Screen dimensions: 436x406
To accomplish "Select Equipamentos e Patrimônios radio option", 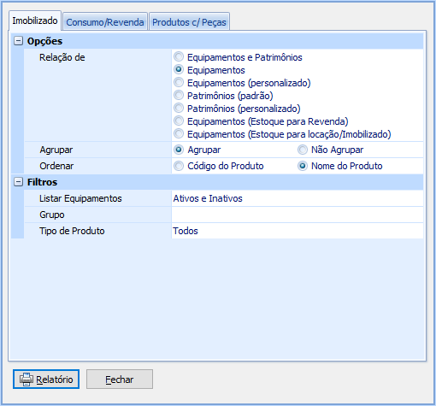I will click(x=179, y=57).
